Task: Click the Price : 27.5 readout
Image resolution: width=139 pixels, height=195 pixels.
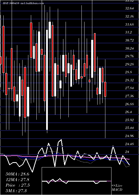Action: 18,185
